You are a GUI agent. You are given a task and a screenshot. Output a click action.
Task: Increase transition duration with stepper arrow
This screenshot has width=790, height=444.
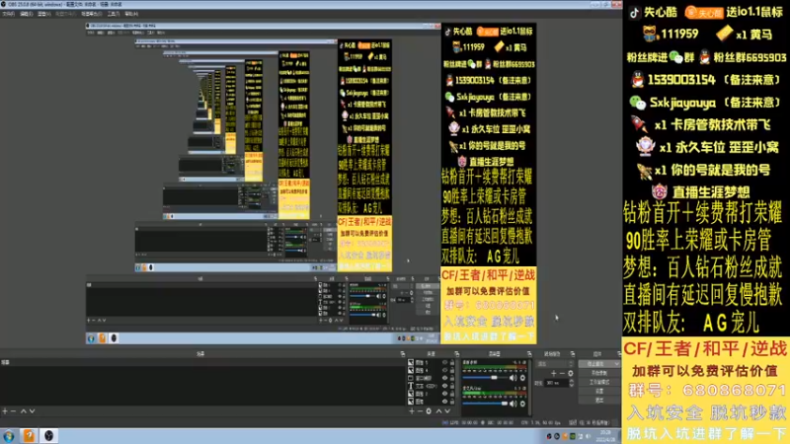coord(572,381)
